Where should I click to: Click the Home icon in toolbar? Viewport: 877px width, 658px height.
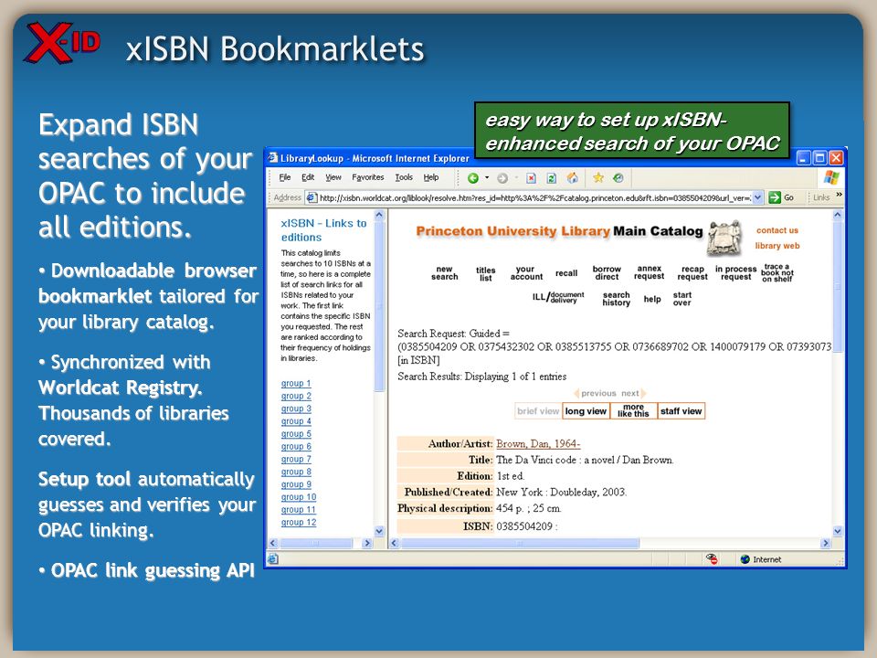pos(572,178)
